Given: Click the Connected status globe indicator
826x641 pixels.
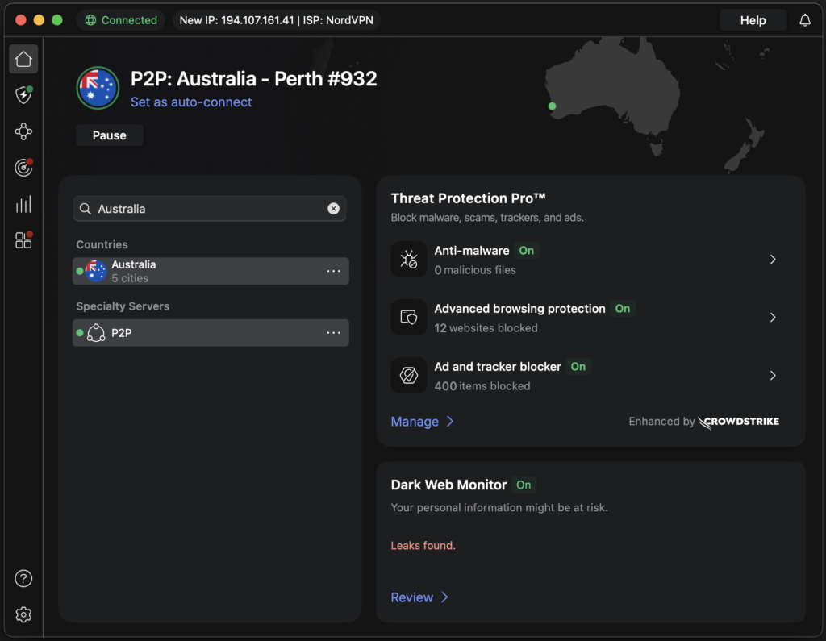Looking at the screenshot, I should click(x=90, y=20).
